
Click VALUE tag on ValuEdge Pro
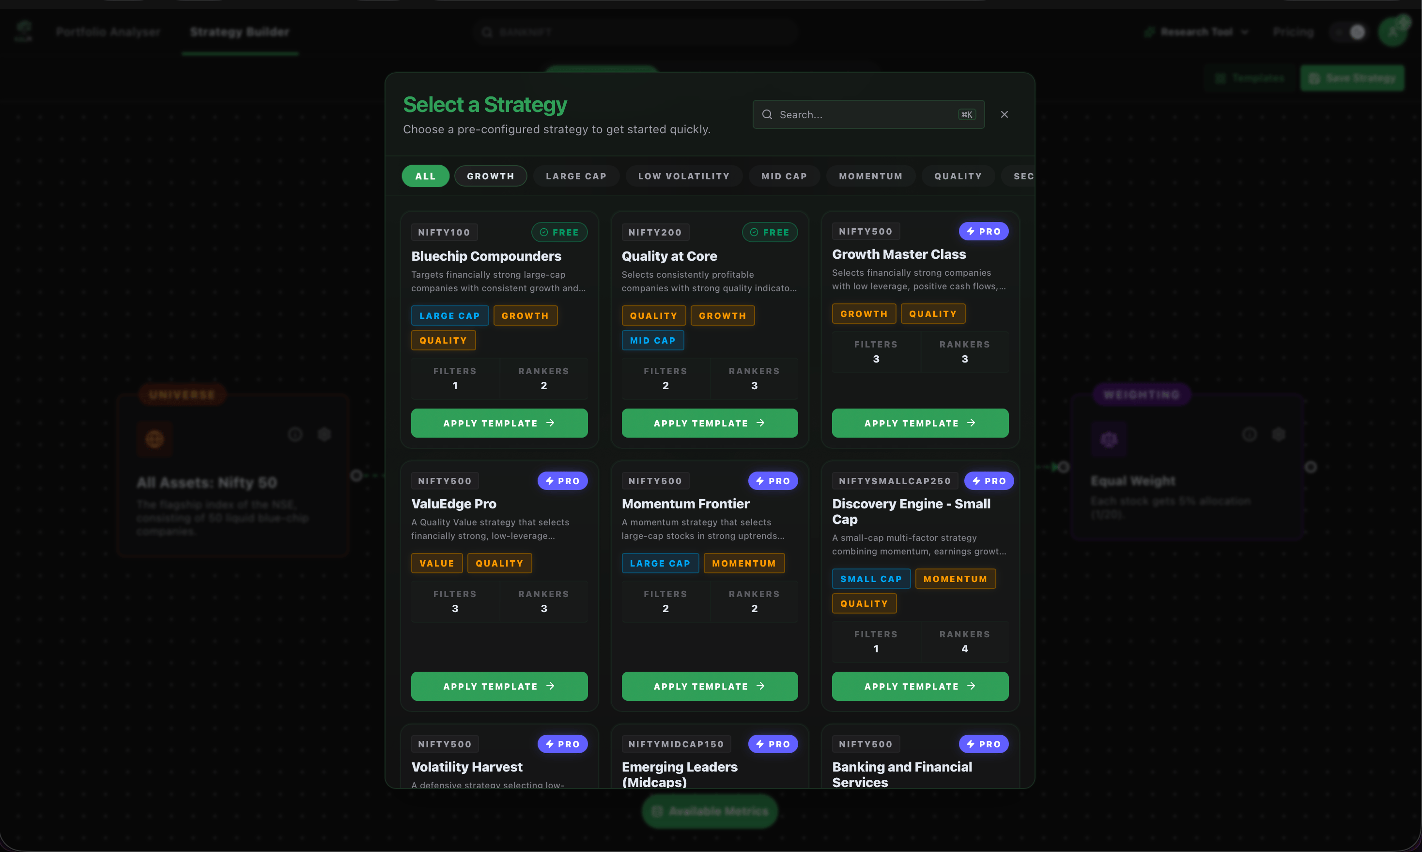pos(436,563)
